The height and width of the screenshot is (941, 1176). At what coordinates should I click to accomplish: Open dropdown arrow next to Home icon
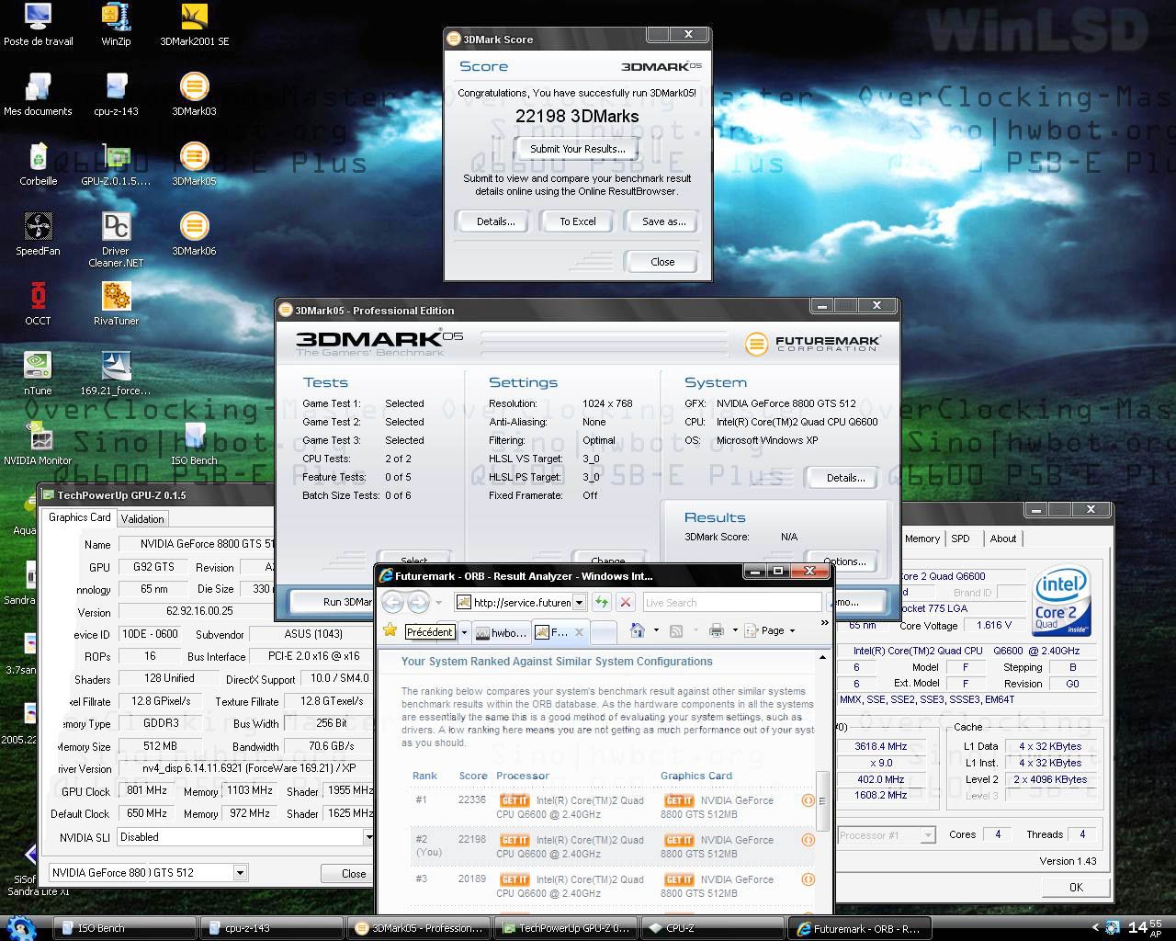coord(656,630)
